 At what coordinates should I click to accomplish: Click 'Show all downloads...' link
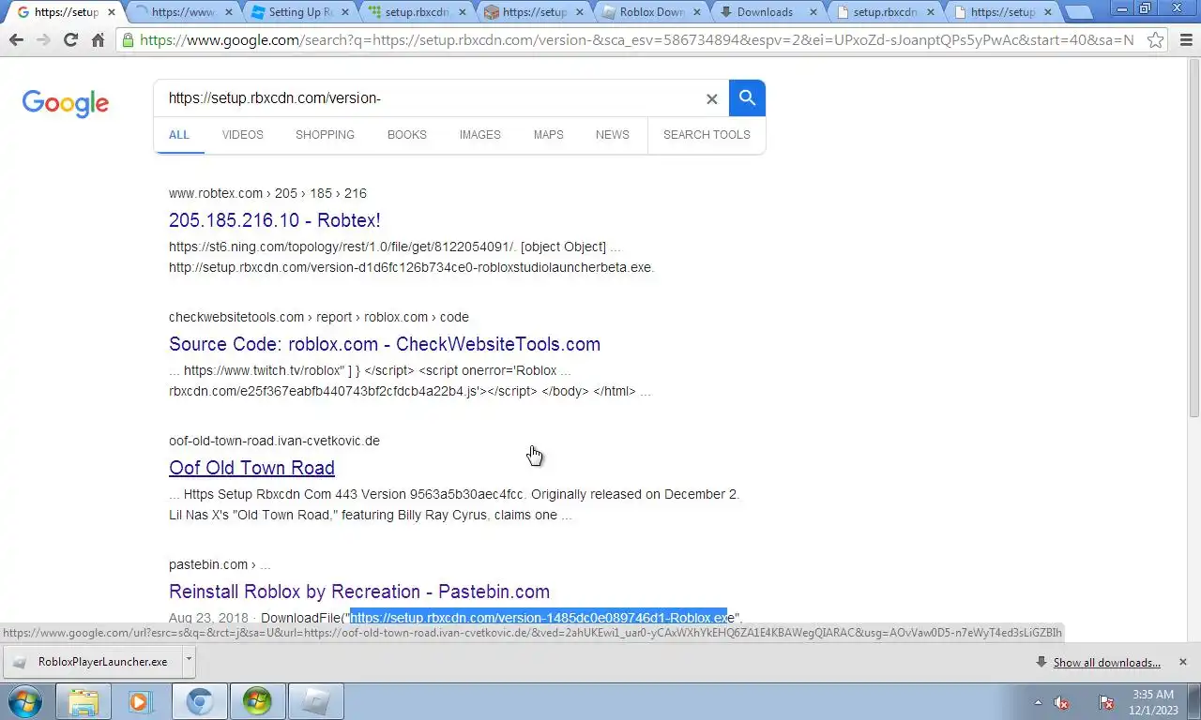1107,663
